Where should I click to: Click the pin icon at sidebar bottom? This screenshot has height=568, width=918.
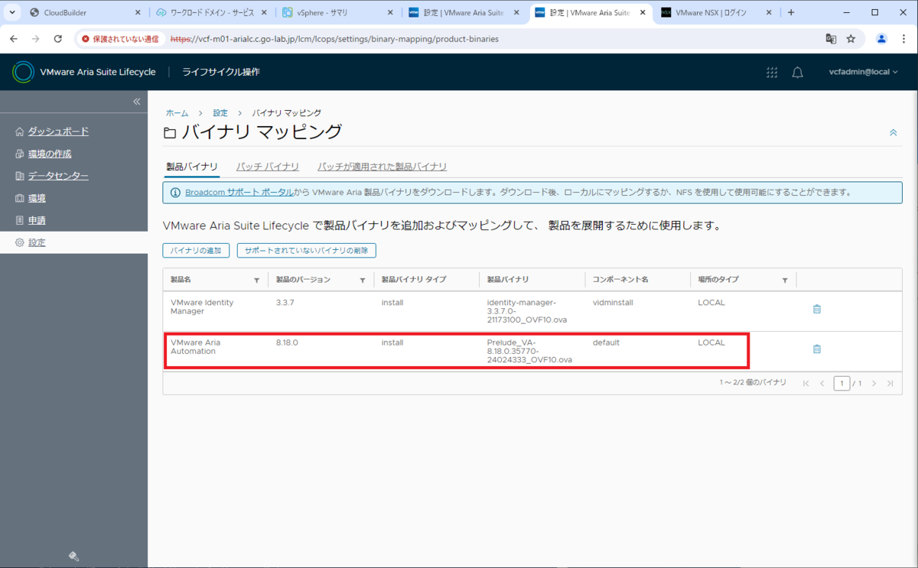74,557
